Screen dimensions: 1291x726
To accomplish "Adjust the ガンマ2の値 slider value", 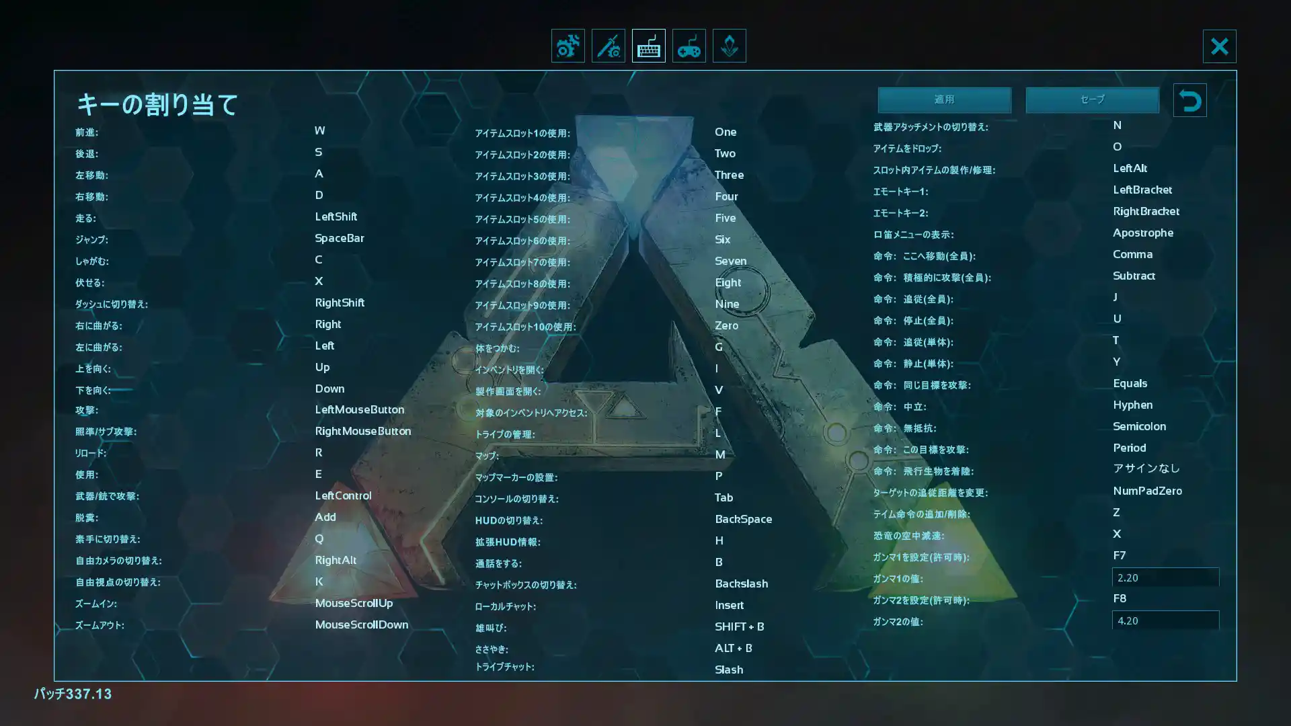I will click(1164, 620).
